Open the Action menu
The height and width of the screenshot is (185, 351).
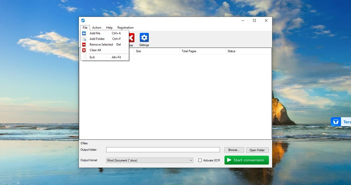pyautogui.click(x=97, y=28)
